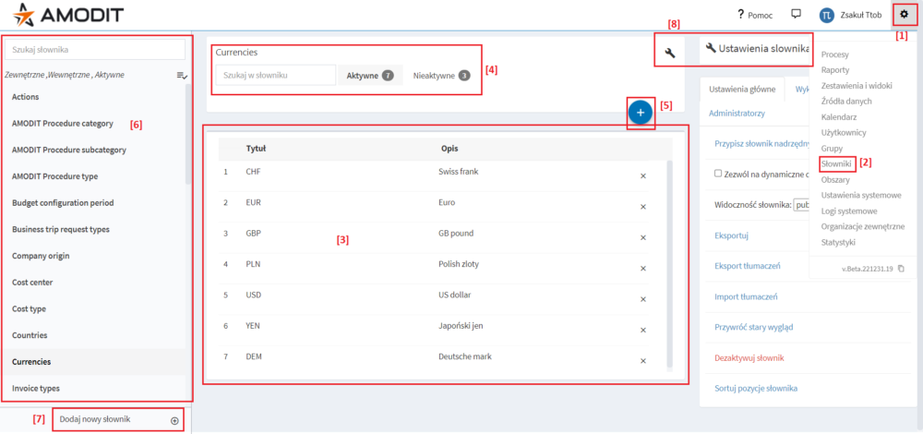This screenshot has height=434, width=923.
Task: Click the Dezaktywuj słownik link
Action: [754, 357]
